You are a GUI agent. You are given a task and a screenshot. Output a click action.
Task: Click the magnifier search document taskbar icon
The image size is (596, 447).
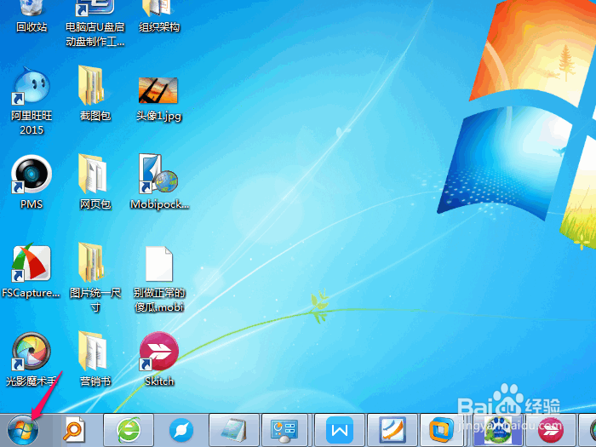click(x=74, y=430)
